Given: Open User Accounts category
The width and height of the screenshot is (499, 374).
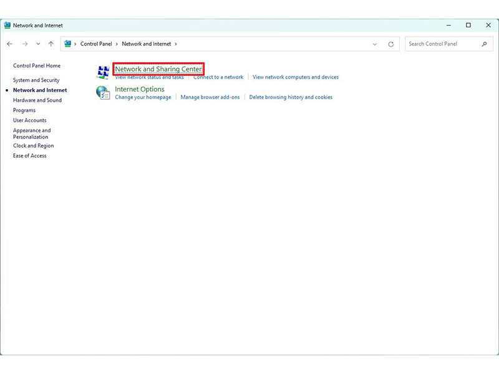Looking at the screenshot, I should pos(29,120).
